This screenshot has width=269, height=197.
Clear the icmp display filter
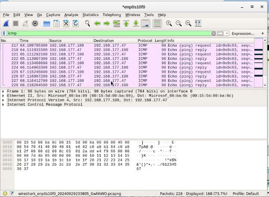tap(213, 33)
